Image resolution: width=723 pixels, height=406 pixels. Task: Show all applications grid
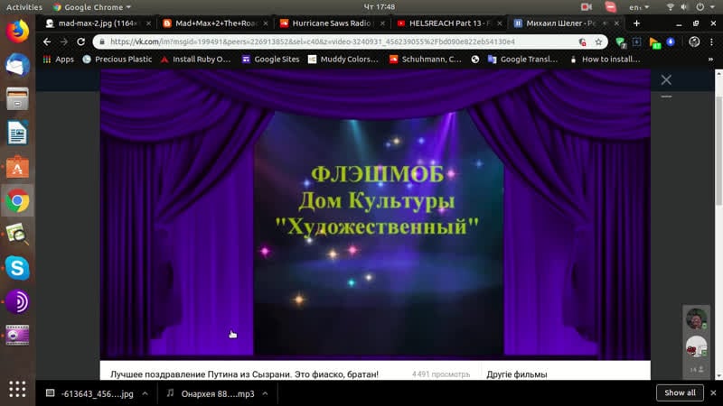coord(17,389)
